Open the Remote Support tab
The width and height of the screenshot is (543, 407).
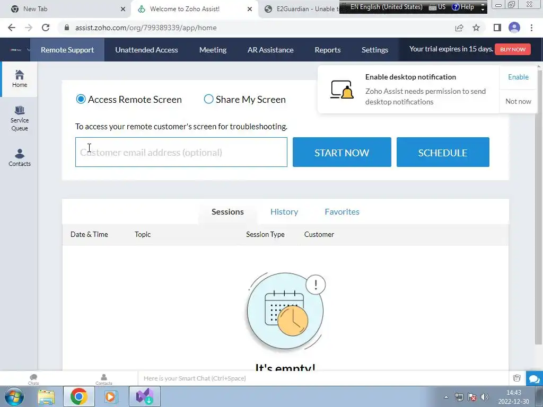point(67,50)
